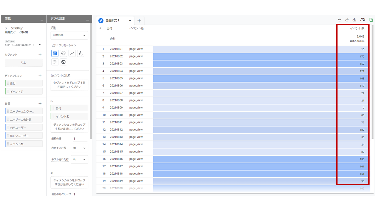Select the bar chart visualization
The image size is (376, 211).
(55, 62)
